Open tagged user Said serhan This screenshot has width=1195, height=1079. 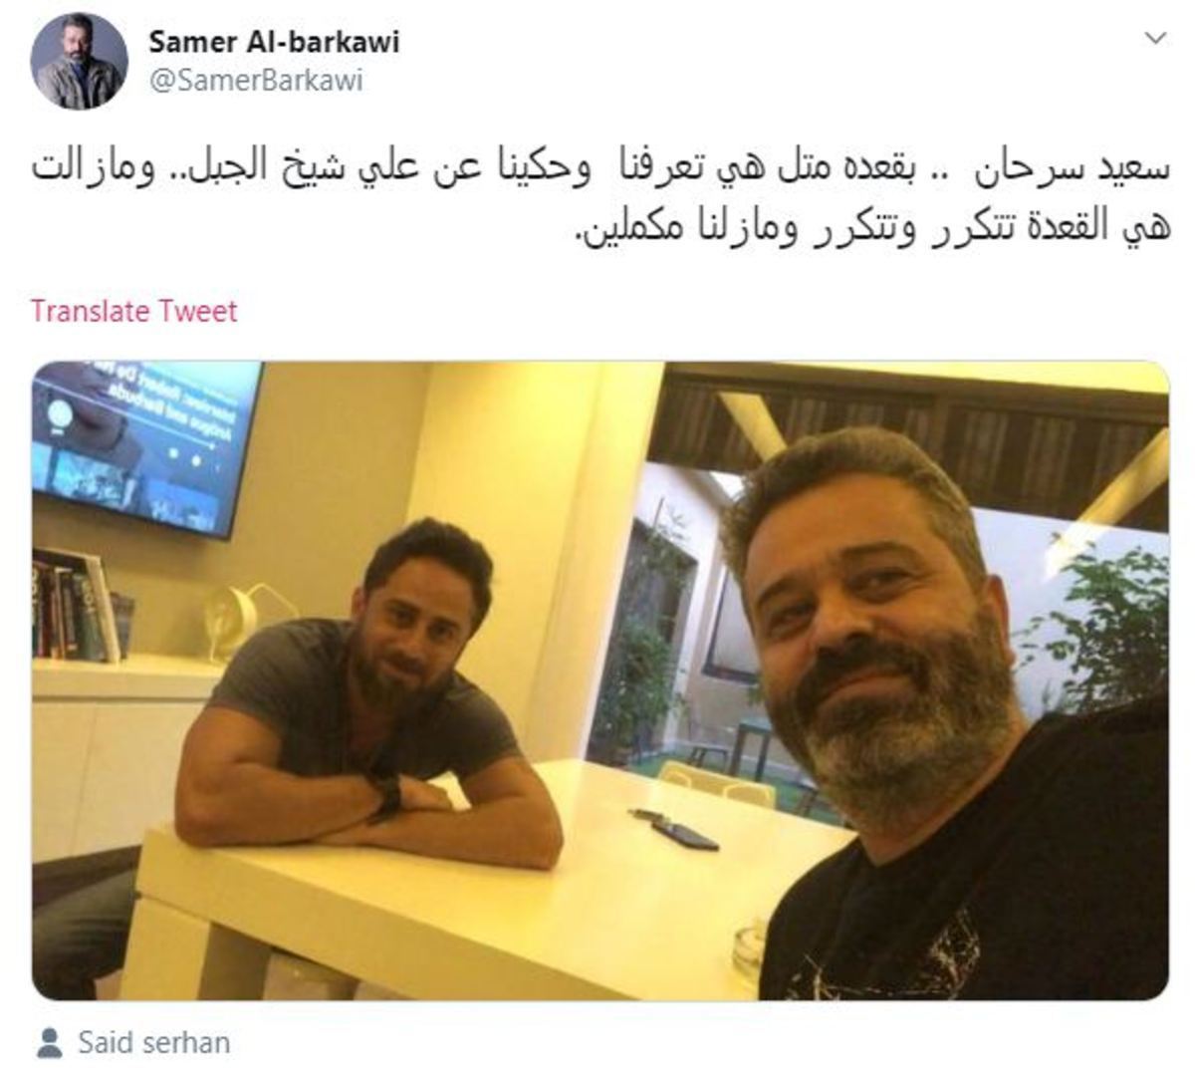[153, 1043]
